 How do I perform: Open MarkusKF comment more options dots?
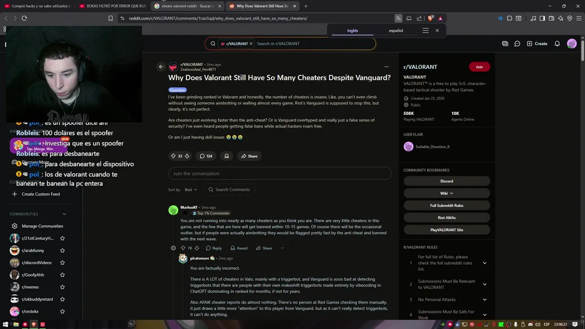pyautogui.click(x=282, y=248)
